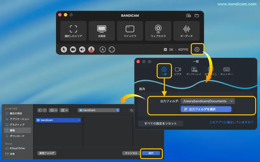Click the すべての設定をリセット button

(x=160, y=123)
